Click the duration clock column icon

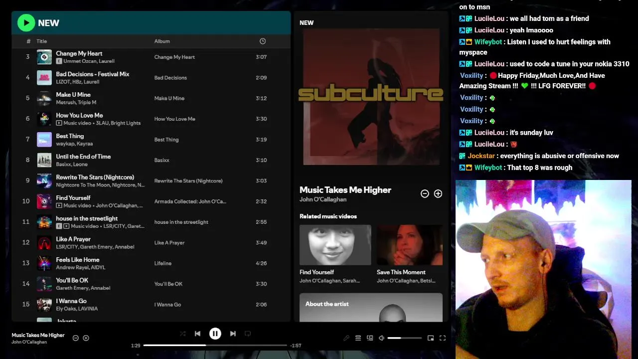tap(263, 41)
